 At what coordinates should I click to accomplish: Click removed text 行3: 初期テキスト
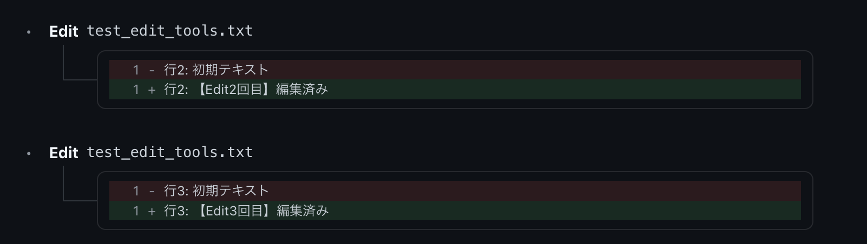coord(216,191)
